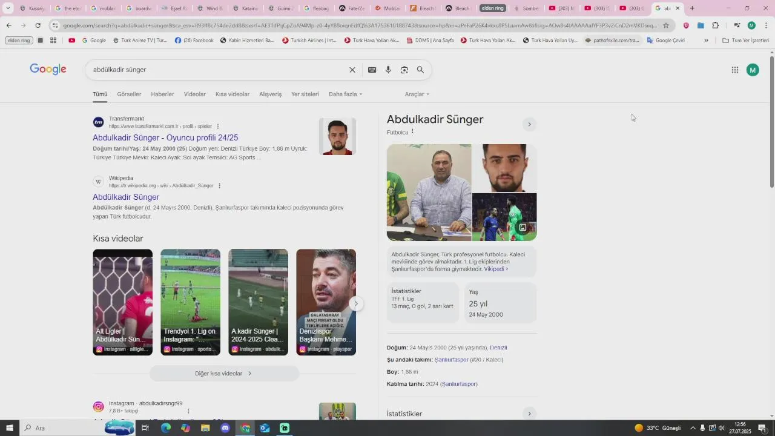This screenshot has width=775, height=436.
Task: Click the magnifier search button
Action: tap(420, 70)
